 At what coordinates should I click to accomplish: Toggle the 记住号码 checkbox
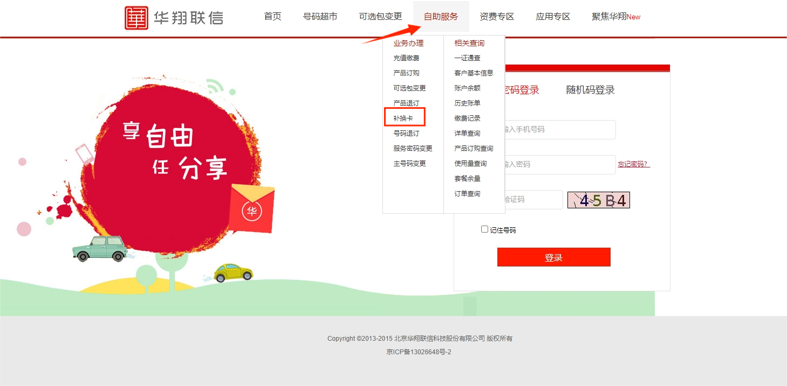click(484, 229)
